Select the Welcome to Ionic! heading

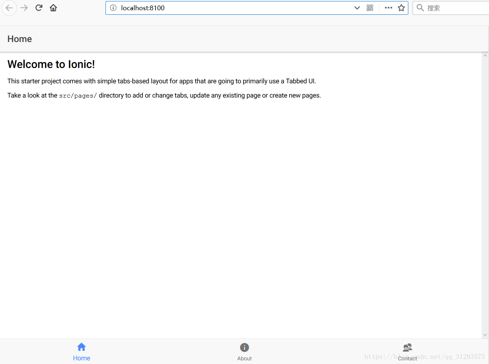pyautogui.click(x=51, y=64)
